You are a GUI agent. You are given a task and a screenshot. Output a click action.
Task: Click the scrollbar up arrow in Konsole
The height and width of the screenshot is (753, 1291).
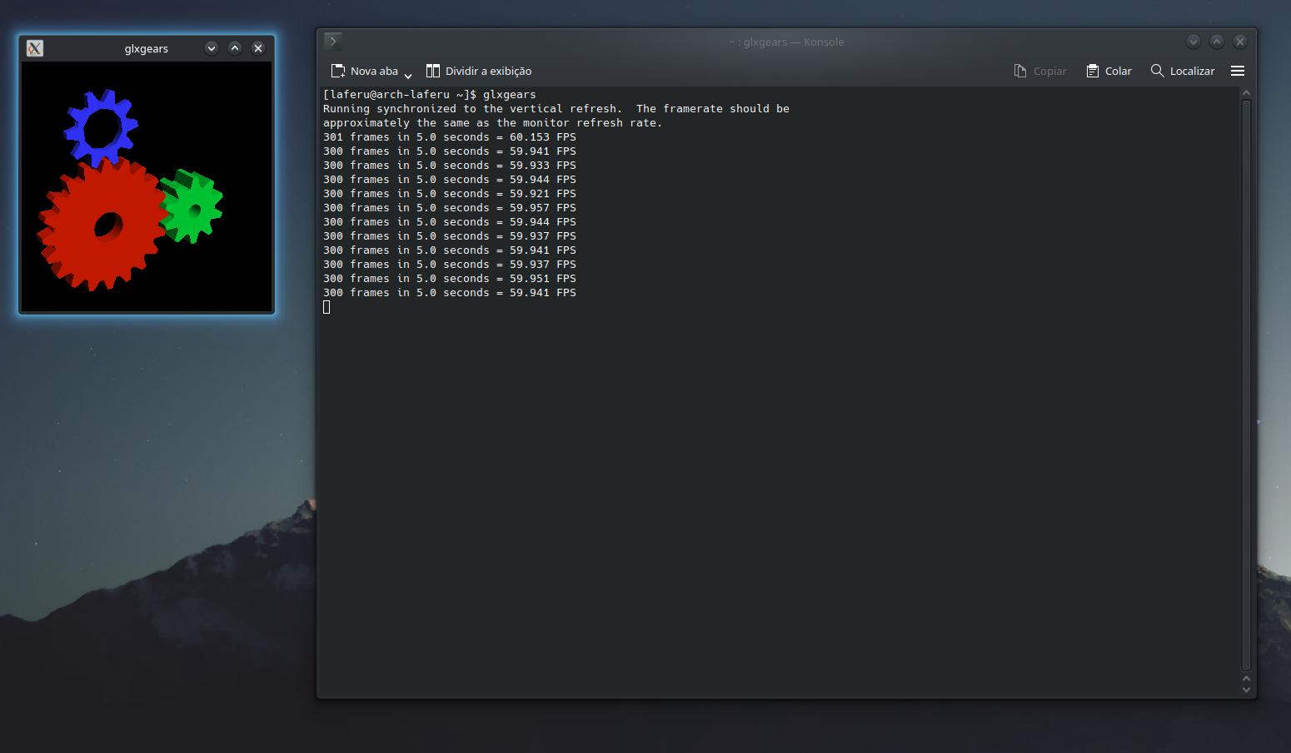pyautogui.click(x=1246, y=93)
